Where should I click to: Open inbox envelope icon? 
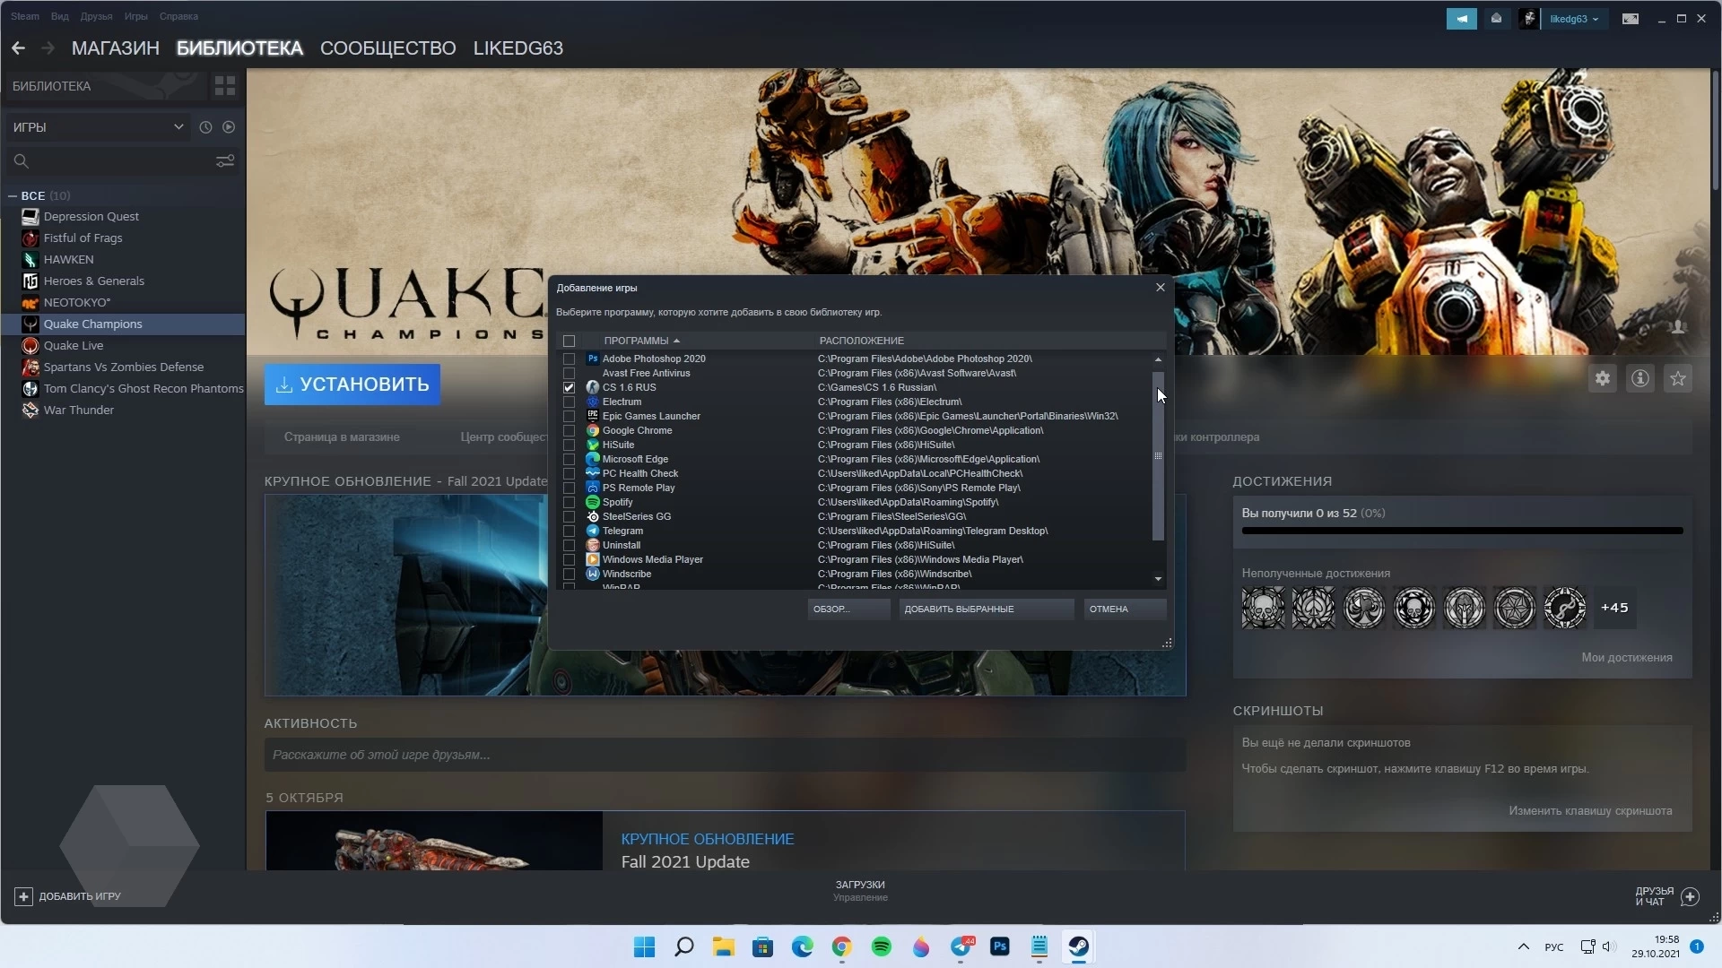point(1496,18)
